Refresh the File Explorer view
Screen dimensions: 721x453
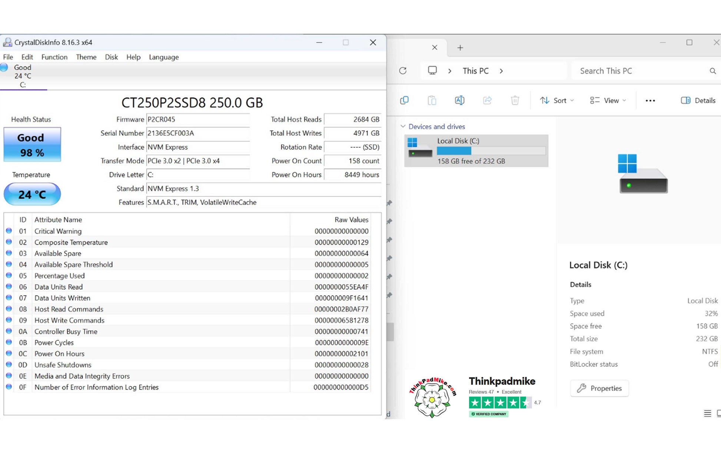click(x=403, y=71)
